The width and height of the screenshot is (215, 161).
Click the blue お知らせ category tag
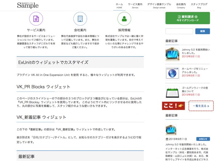[x=203, y=139]
